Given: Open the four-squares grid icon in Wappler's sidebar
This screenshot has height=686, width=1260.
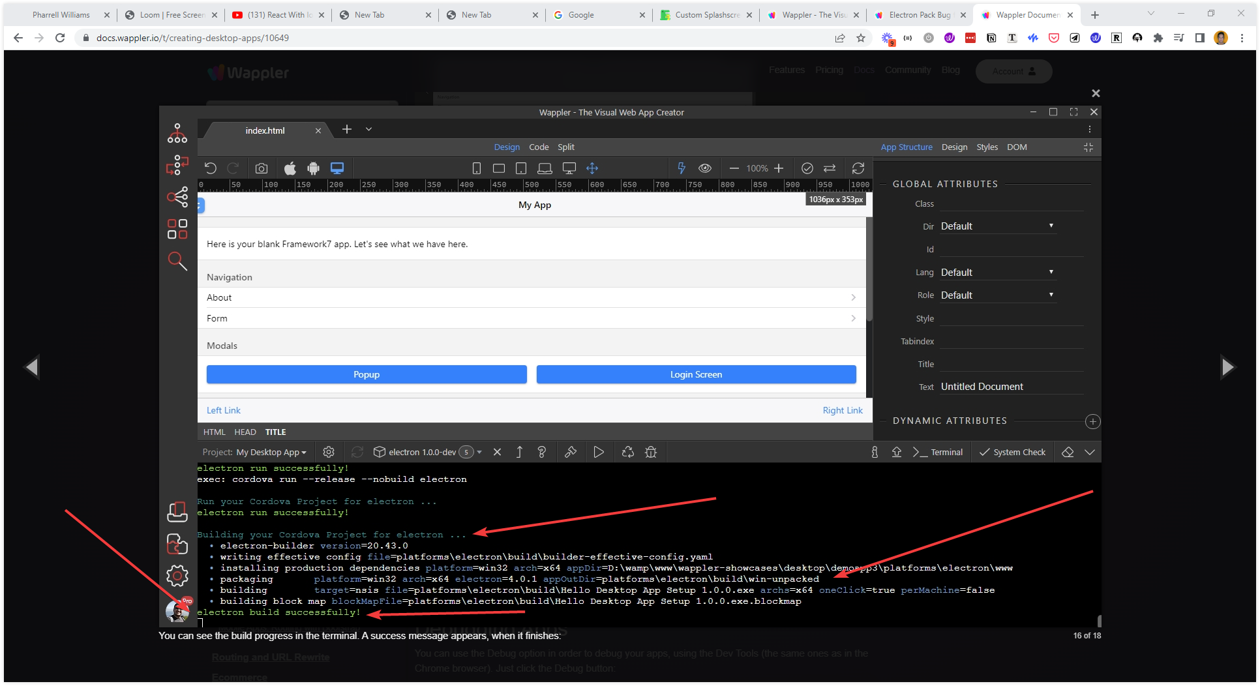Looking at the screenshot, I should 177,229.
